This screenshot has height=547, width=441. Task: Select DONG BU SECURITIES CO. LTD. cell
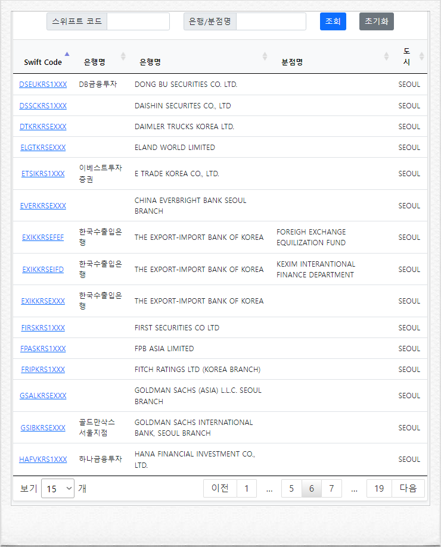pos(186,85)
